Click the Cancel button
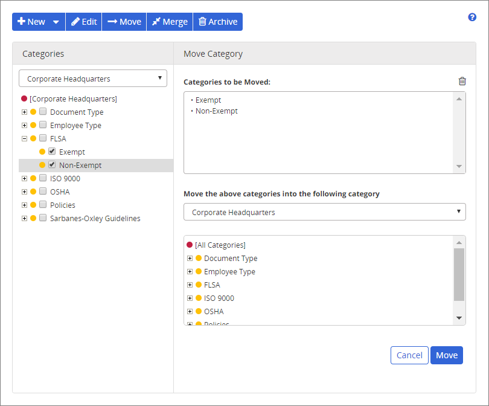This screenshot has height=406, width=489. 409,355
